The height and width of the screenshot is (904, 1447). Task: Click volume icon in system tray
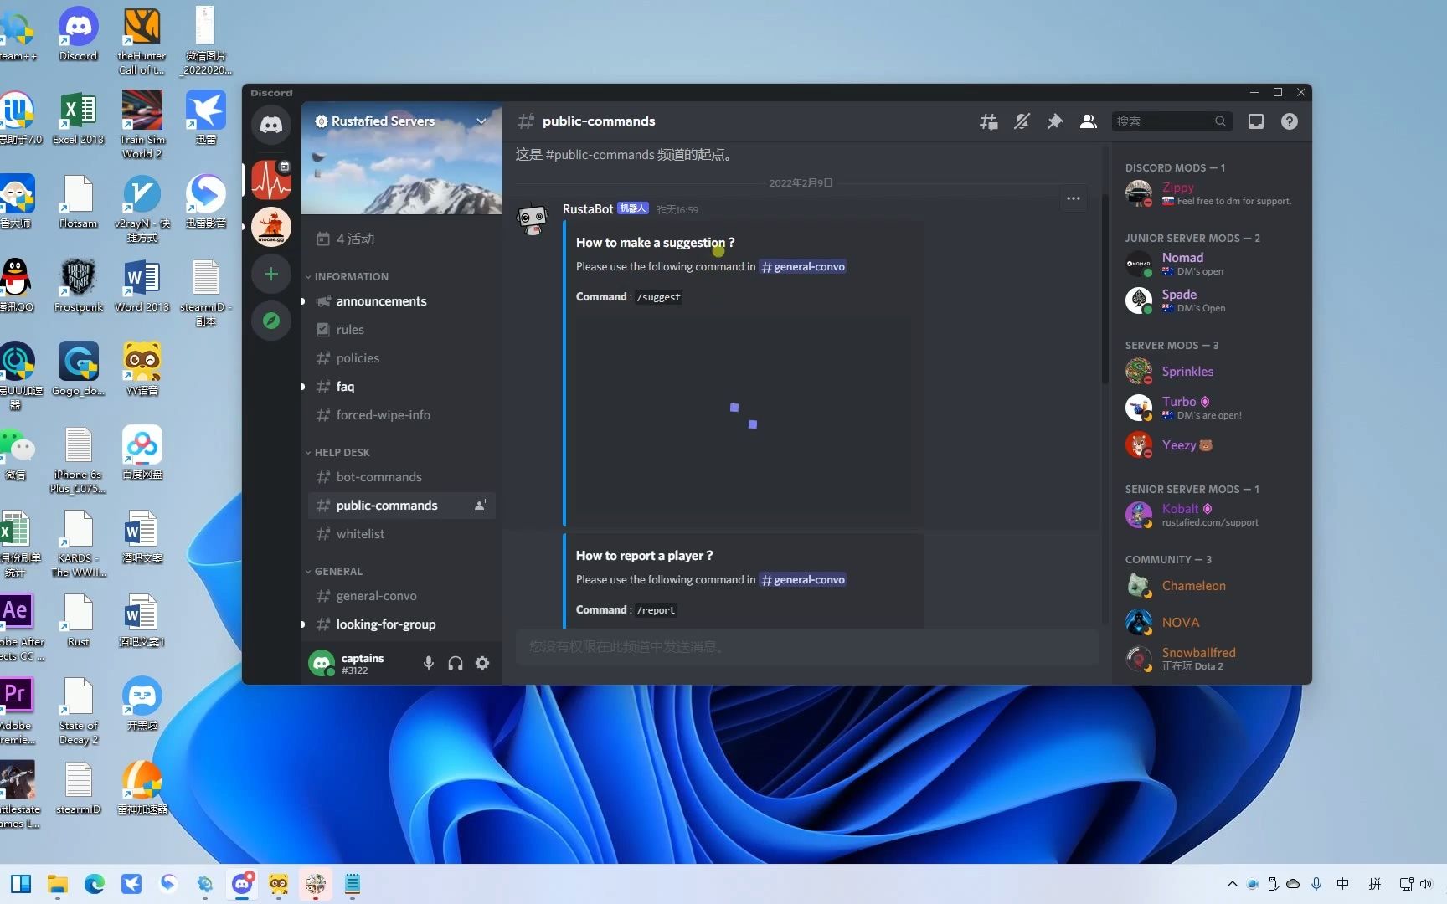pyautogui.click(x=1426, y=884)
